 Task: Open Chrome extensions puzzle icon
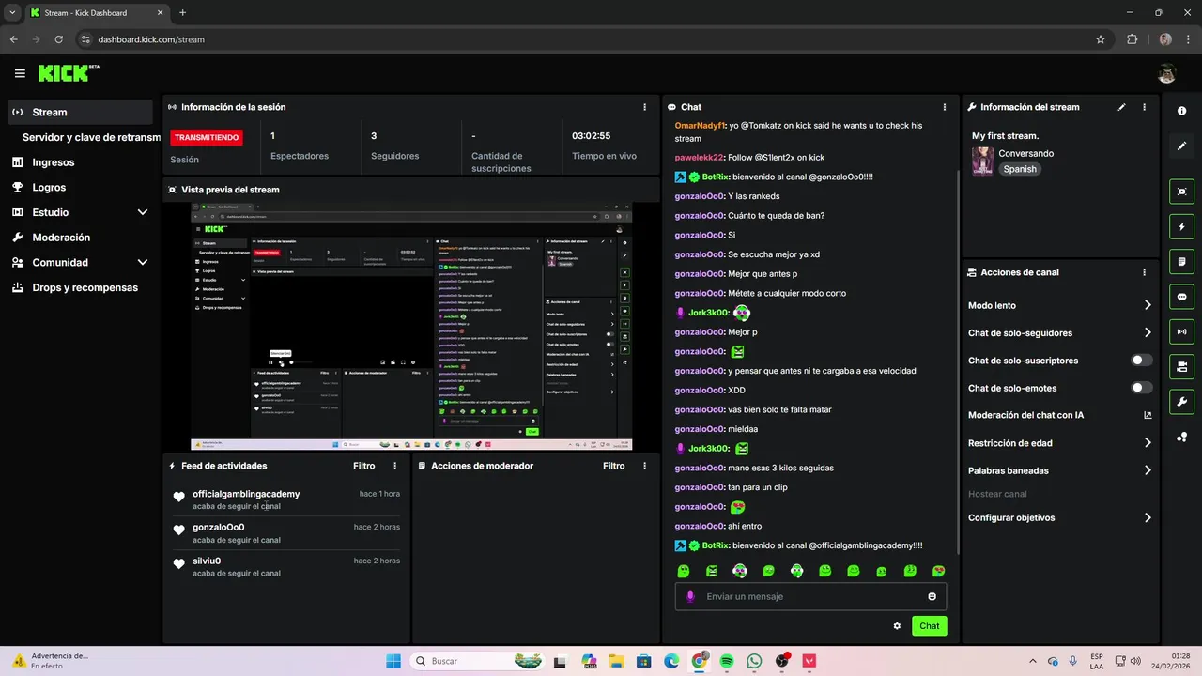(x=1132, y=39)
